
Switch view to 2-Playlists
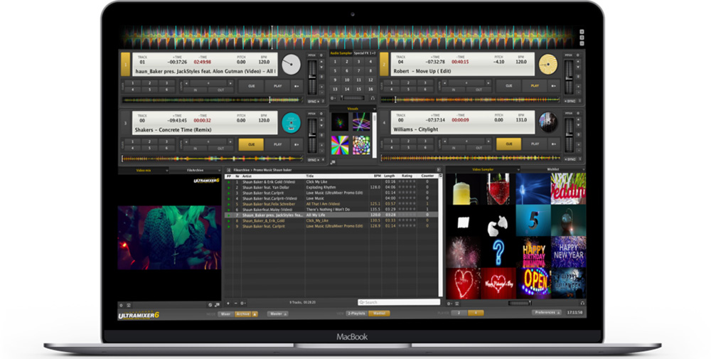coord(357,314)
